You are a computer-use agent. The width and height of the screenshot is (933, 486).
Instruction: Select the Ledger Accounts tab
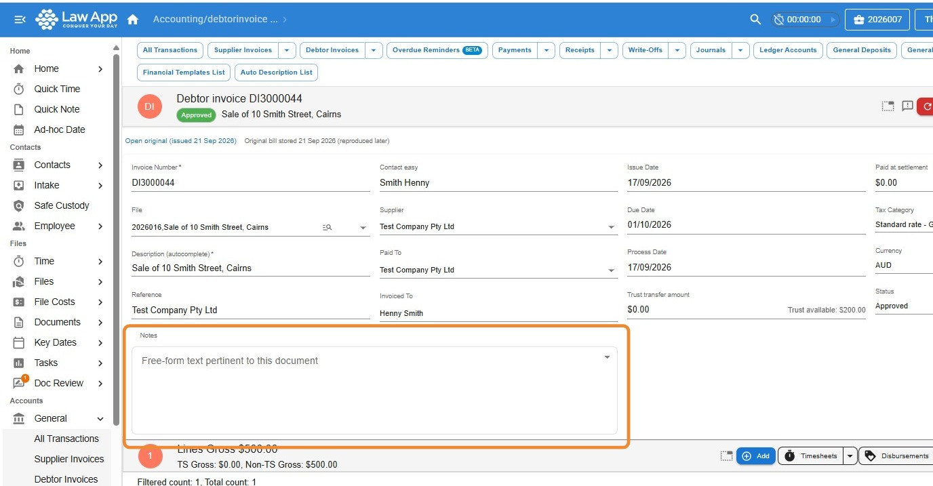click(788, 50)
